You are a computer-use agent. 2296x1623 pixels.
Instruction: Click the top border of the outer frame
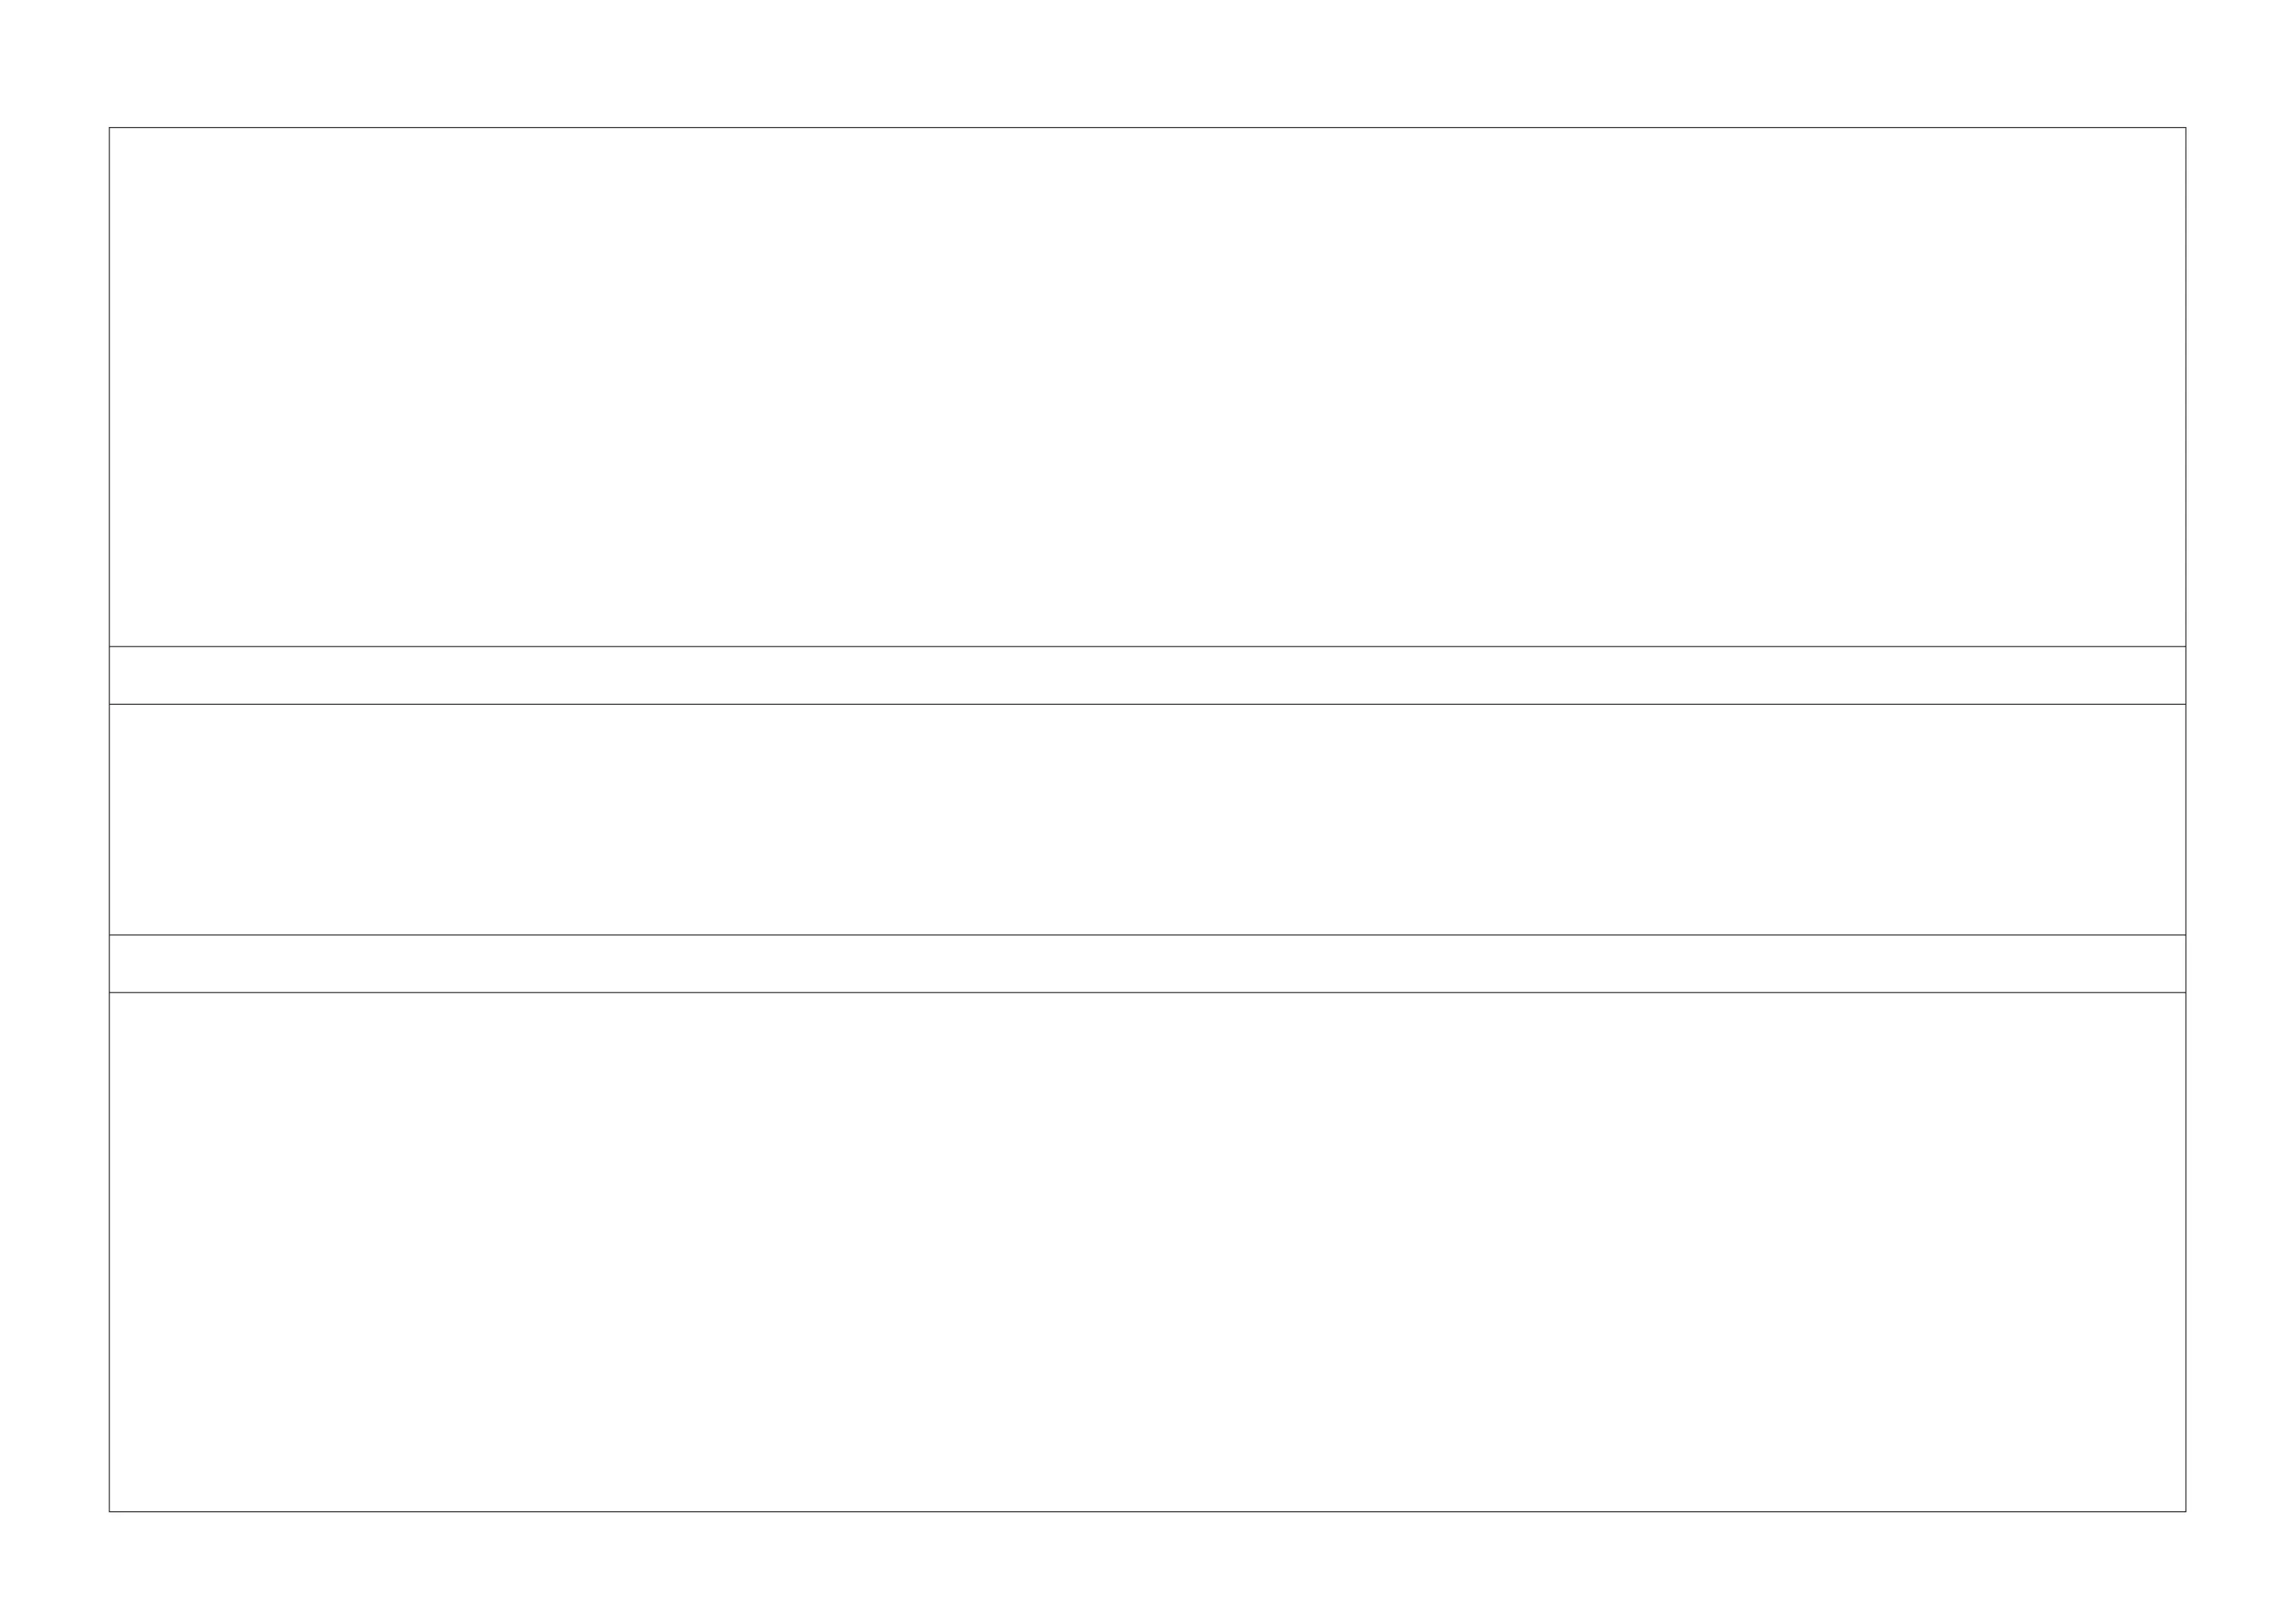click(x=1147, y=127)
